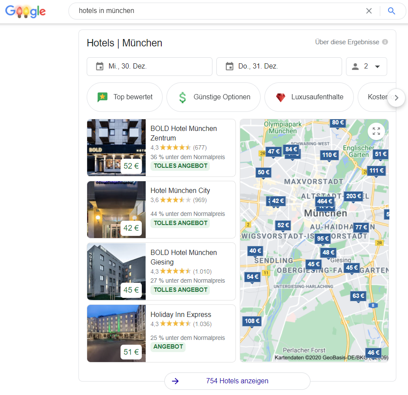Click the 108 € map price marker

click(252, 321)
